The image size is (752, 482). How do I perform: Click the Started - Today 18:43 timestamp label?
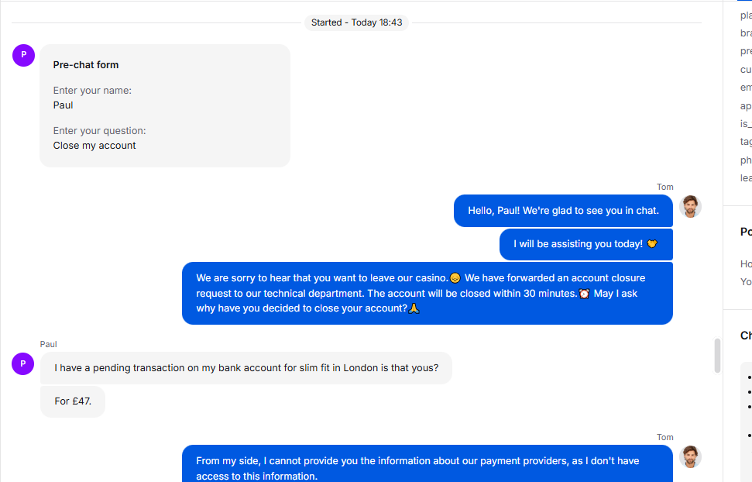pyautogui.click(x=356, y=22)
